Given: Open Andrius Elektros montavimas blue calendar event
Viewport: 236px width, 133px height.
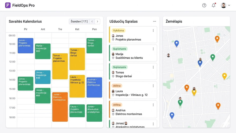Looking at the screenshot, I should pos(94,87).
